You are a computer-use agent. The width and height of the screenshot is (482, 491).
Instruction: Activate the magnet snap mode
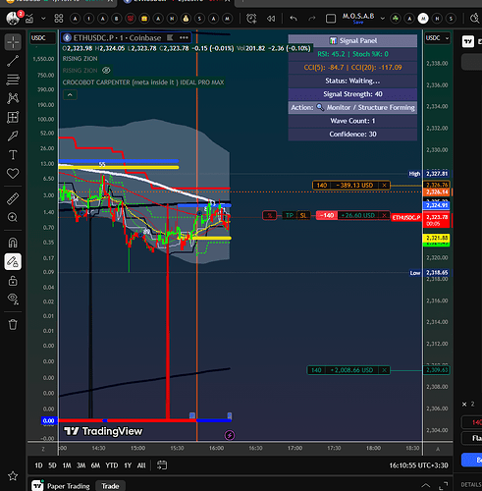click(x=13, y=243)
